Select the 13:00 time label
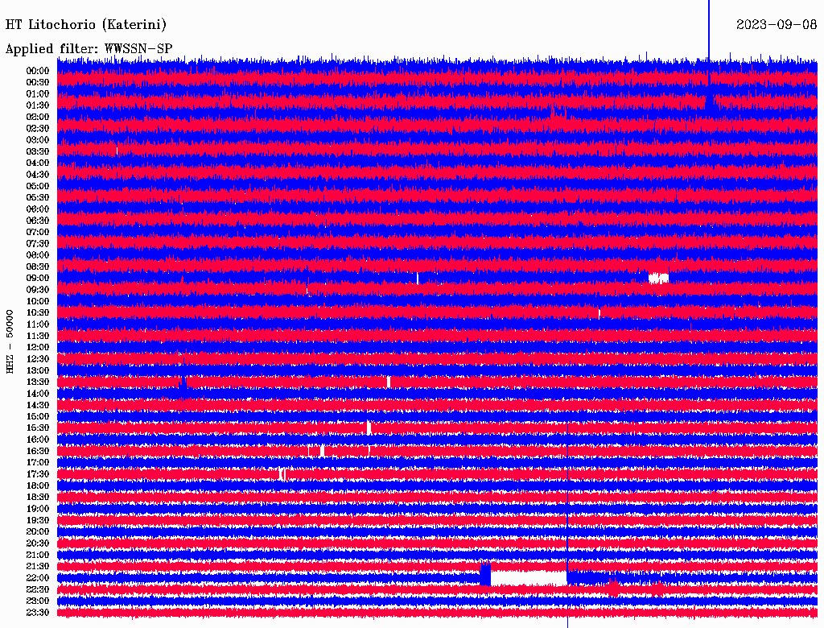Viewport: 824px width, 628px height. coord(38,371)
